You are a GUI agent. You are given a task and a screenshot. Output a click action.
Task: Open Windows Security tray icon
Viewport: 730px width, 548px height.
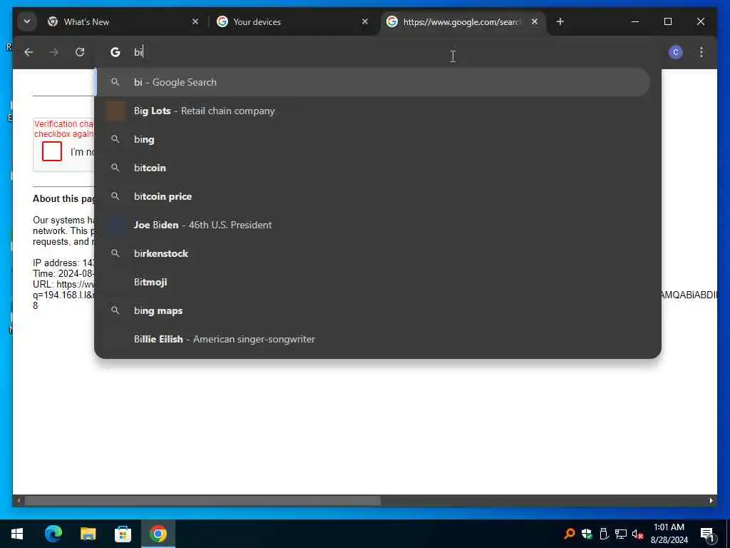point(587,534)
